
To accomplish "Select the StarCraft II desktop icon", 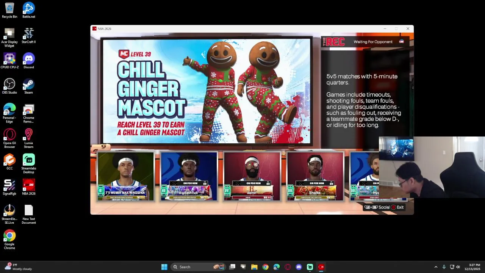I will click(x=28, y=36).
